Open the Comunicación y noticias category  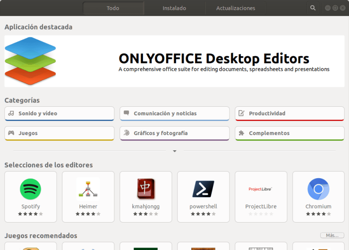tap(175, 113)
